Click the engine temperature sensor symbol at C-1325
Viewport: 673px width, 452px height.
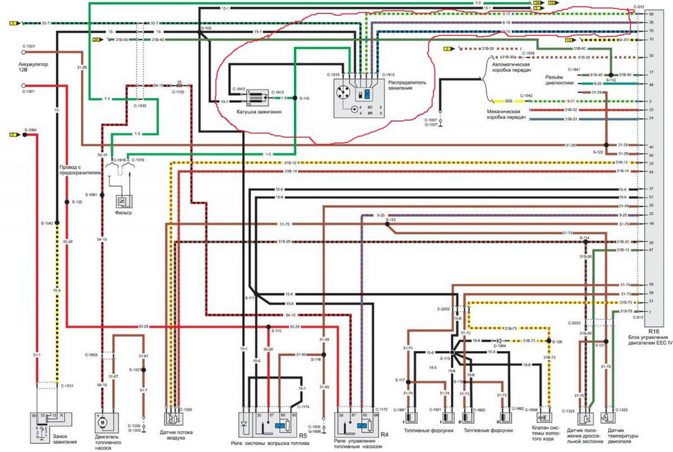[x=607, y=418]
